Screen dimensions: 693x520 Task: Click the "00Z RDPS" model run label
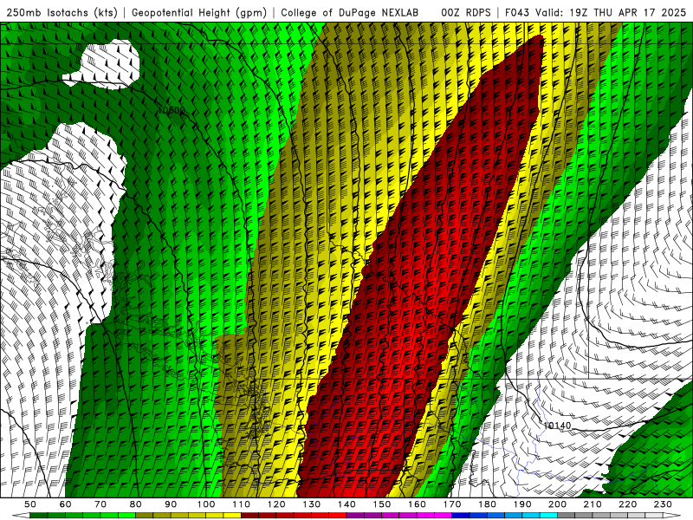point(466,12)
